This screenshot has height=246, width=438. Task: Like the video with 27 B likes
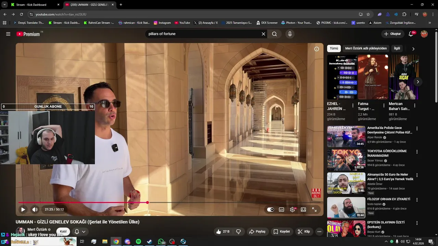(222, 231)
